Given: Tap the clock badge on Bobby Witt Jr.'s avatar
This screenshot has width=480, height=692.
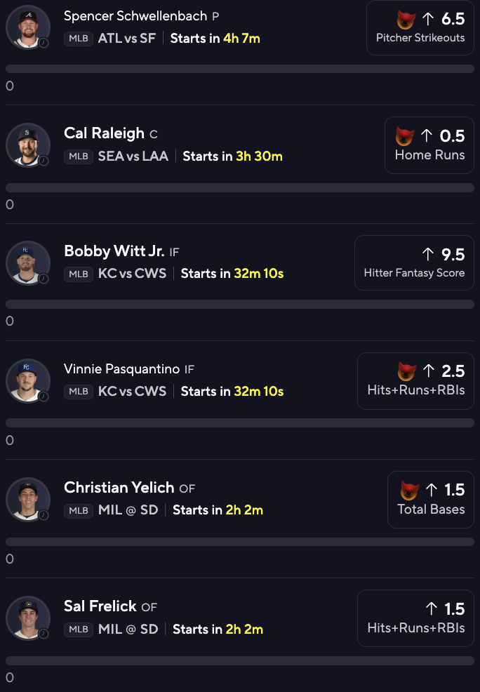Looking at the screenshot, I should tap(44, 279).
